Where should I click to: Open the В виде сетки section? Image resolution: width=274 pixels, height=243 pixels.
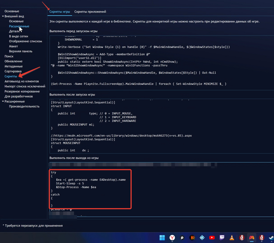click(x=18, y=36)
